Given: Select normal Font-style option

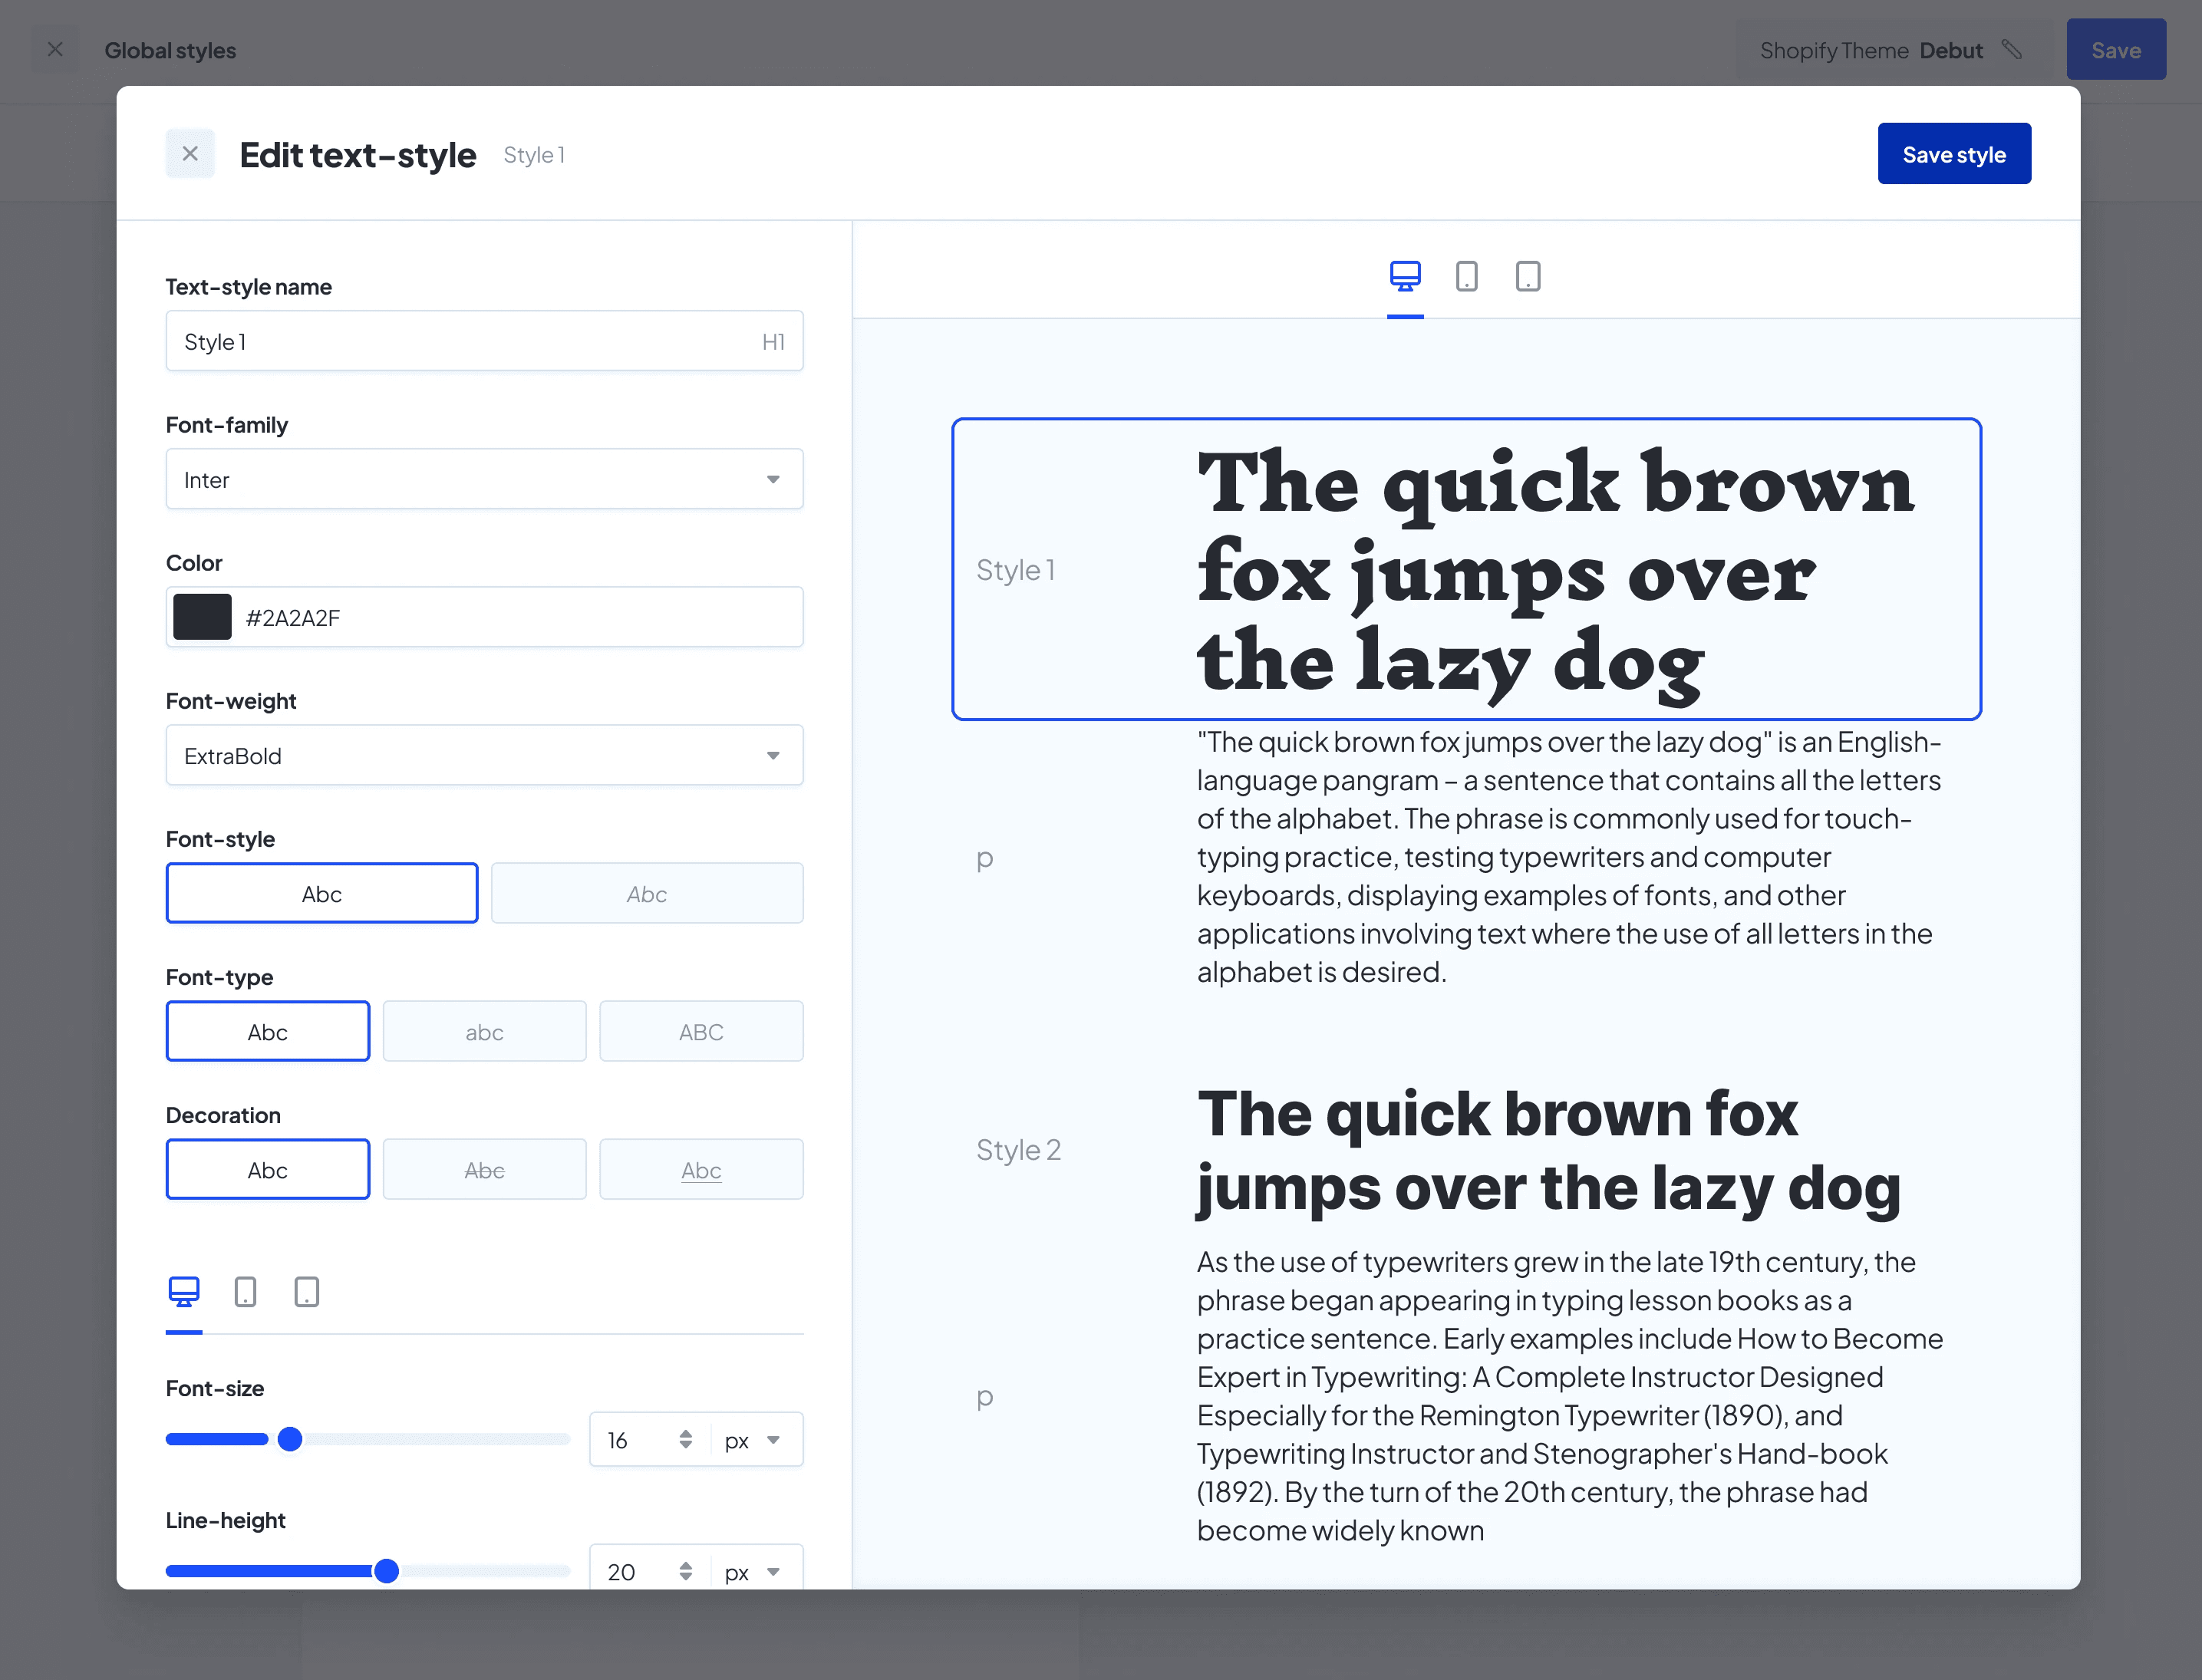Looking at the screenshot, I should [x=322, y=893].
